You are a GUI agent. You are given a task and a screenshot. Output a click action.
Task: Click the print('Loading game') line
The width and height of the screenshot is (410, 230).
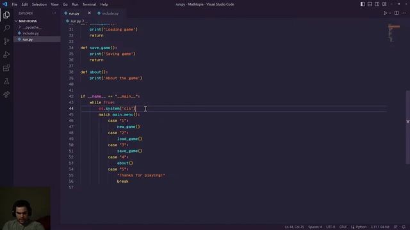click(x=113, y=29)
